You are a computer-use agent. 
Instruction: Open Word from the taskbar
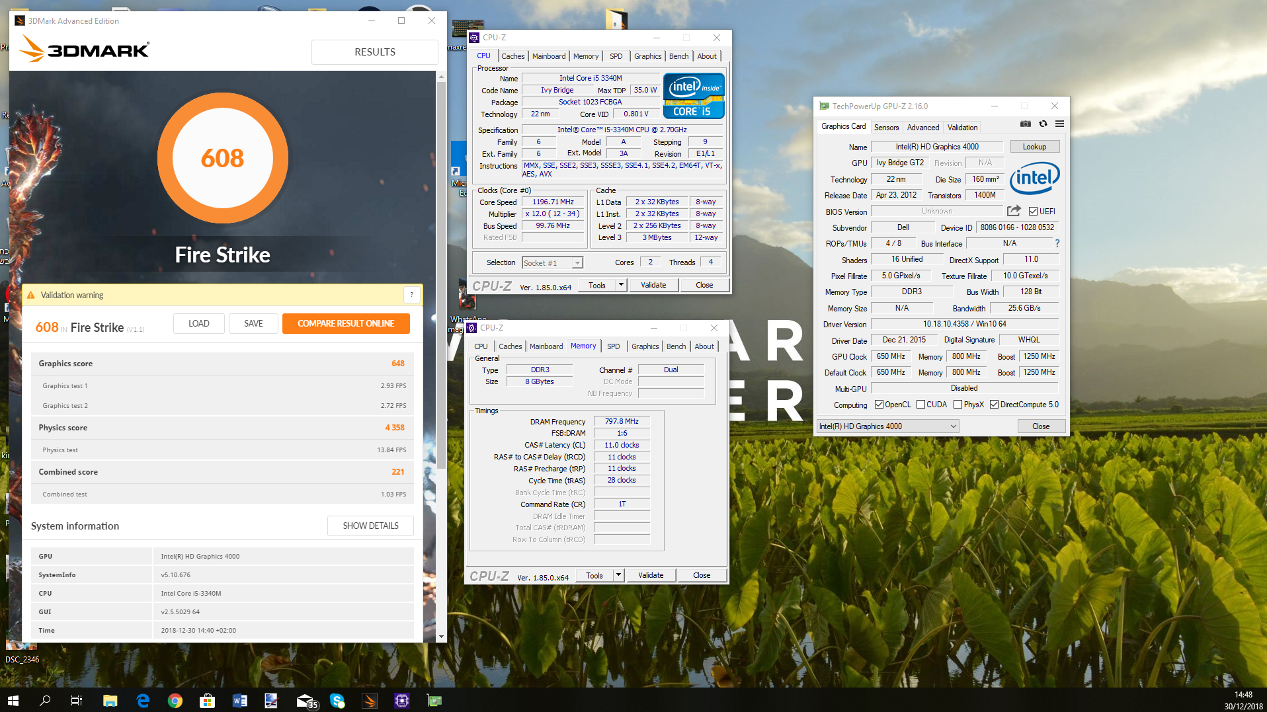click(239, 700)
